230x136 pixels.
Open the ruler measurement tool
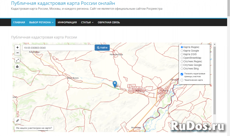[x=18, y=121]
